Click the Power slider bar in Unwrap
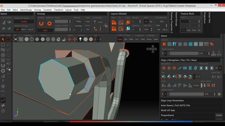225x126 pixels. coord(61,22)
